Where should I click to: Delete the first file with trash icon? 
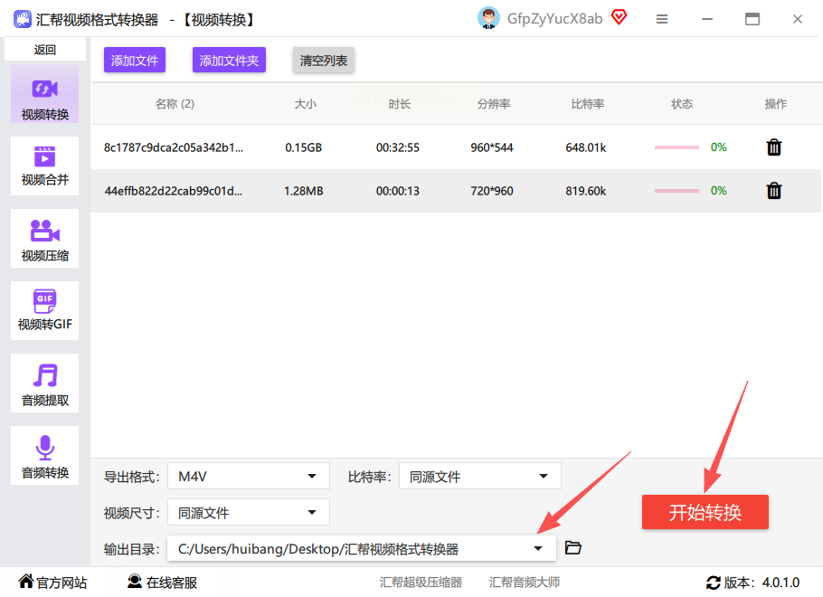(x=774, y=147)
